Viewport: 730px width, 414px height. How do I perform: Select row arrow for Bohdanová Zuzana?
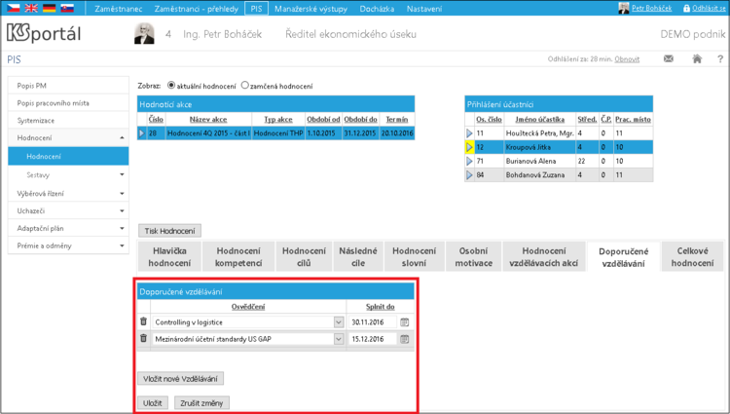click(469, 175)
